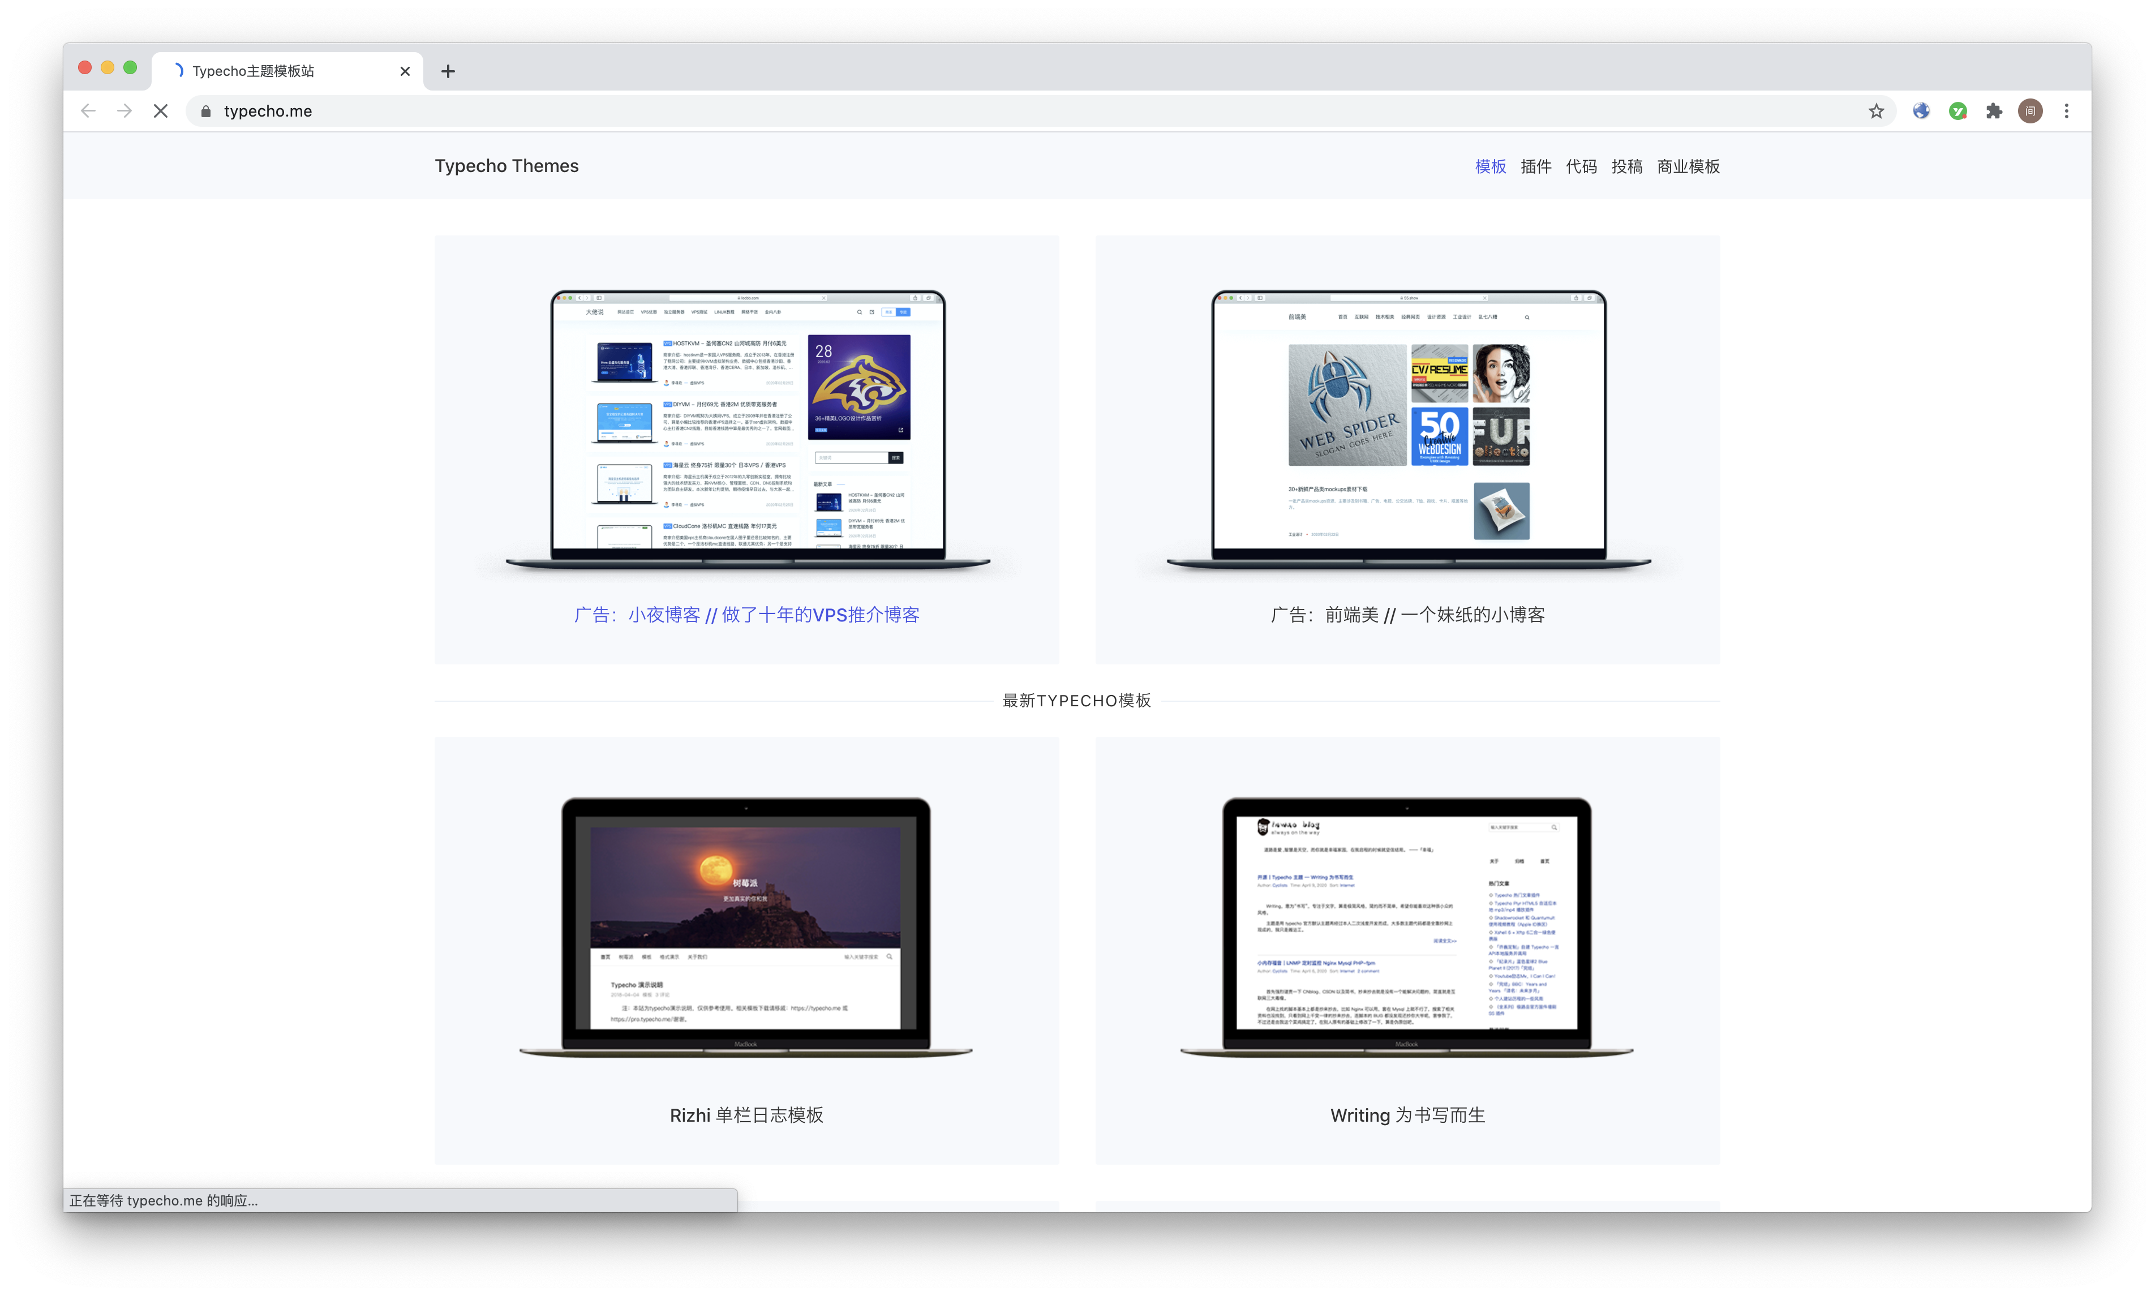Open the Writing theme laptop thumbnail

pos(1407,928)
